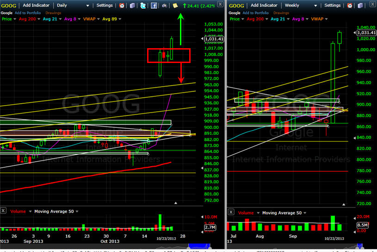Click the 1,031.41 price marker on Daily axis
Image resolution: width=377 pixels, height=252 pixels.
(x=214, y=39)
